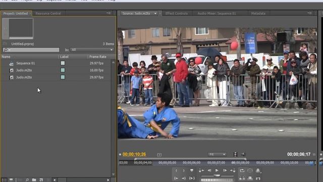Go to previous marker in Source monitor
323x182 pixels.
pos(201,171)
